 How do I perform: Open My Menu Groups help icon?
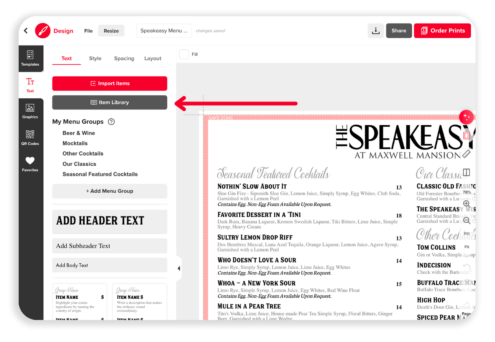(111, 122)
